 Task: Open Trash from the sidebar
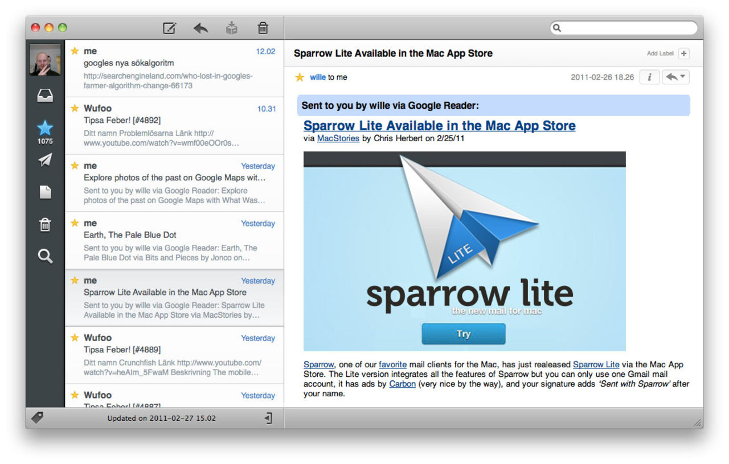45,224
